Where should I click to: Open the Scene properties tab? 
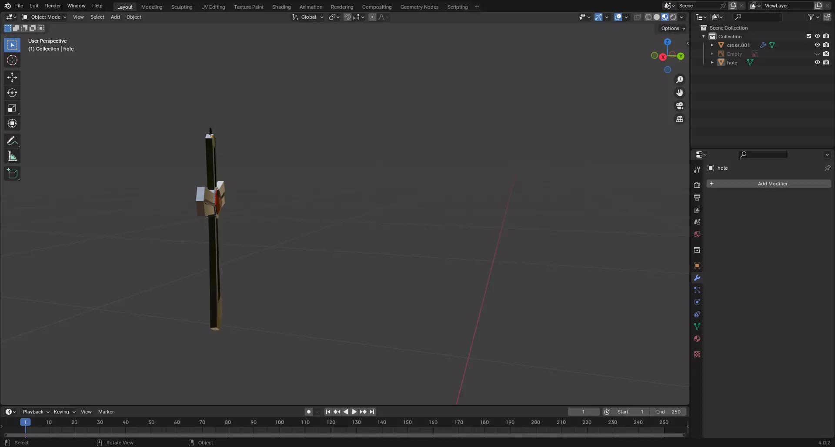[x=697, y=222]
